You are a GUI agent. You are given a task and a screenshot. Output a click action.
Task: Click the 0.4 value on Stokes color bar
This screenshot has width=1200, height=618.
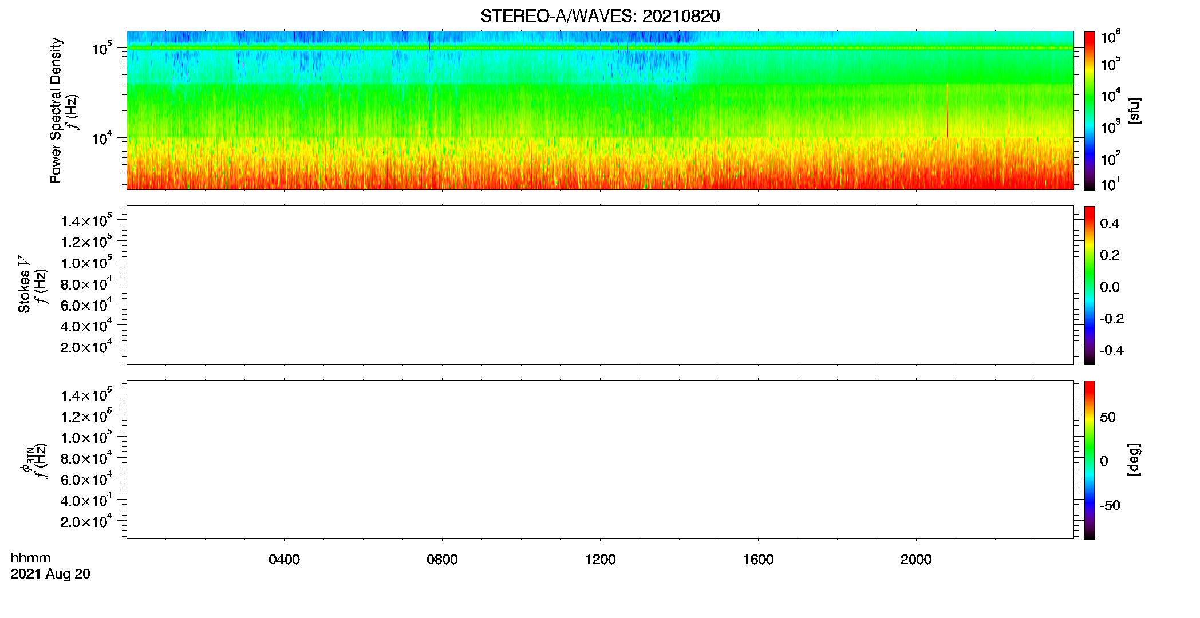pyautogui.click(x=1110, y=224)
